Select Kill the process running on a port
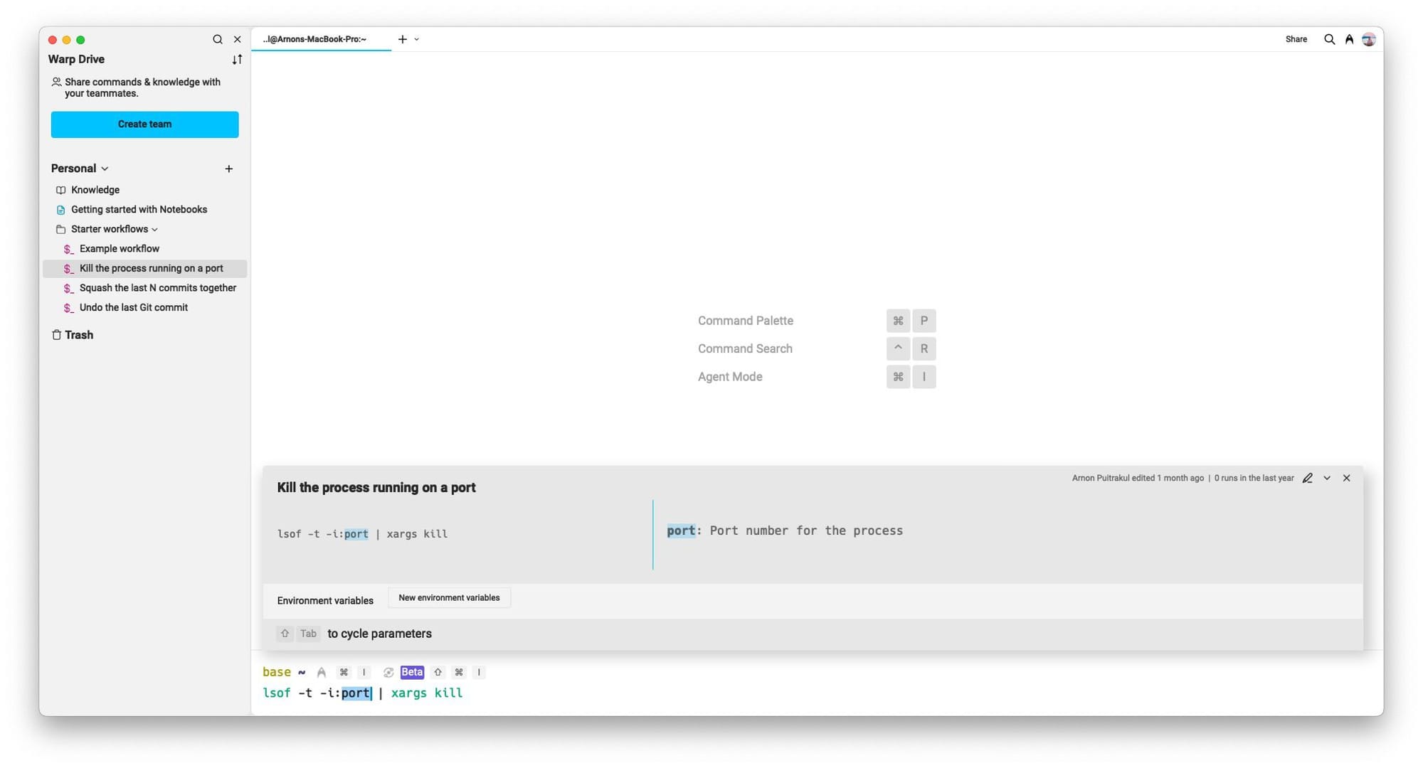 coord(144,269)
